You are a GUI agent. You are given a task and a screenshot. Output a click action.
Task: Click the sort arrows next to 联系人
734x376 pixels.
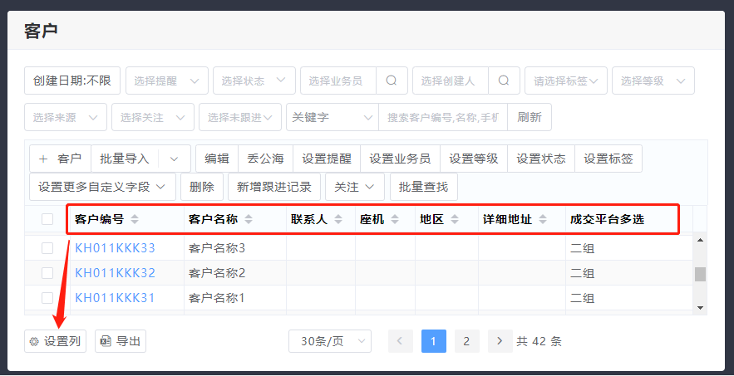[x=337, y=220]
